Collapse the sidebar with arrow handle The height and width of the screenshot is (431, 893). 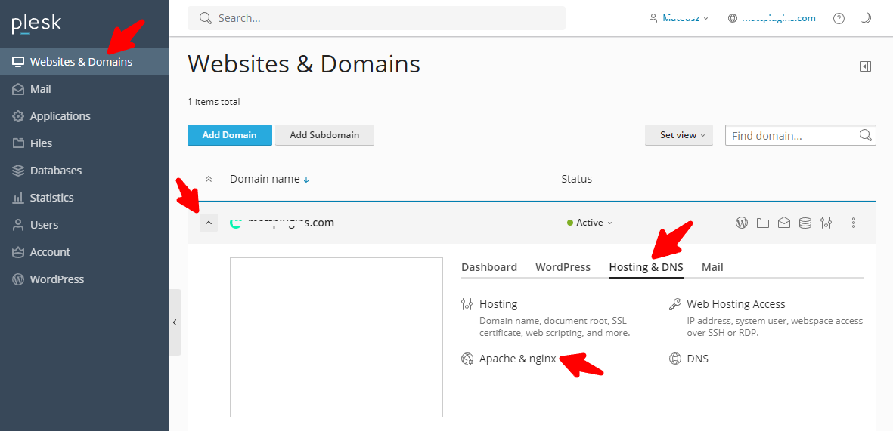coord(175,322)
